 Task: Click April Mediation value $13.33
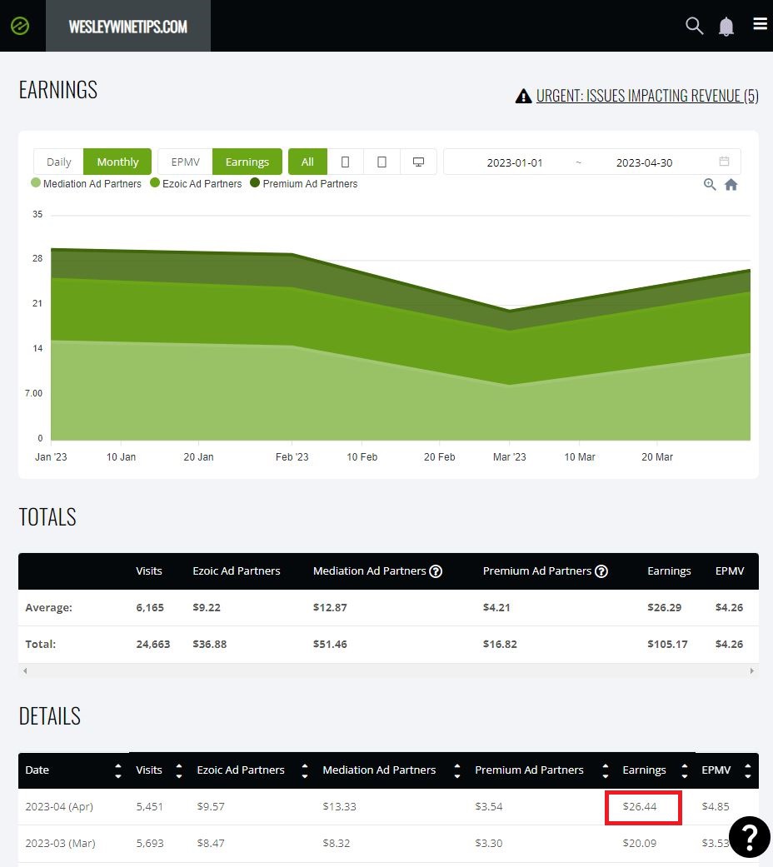(x=340, y=807)
